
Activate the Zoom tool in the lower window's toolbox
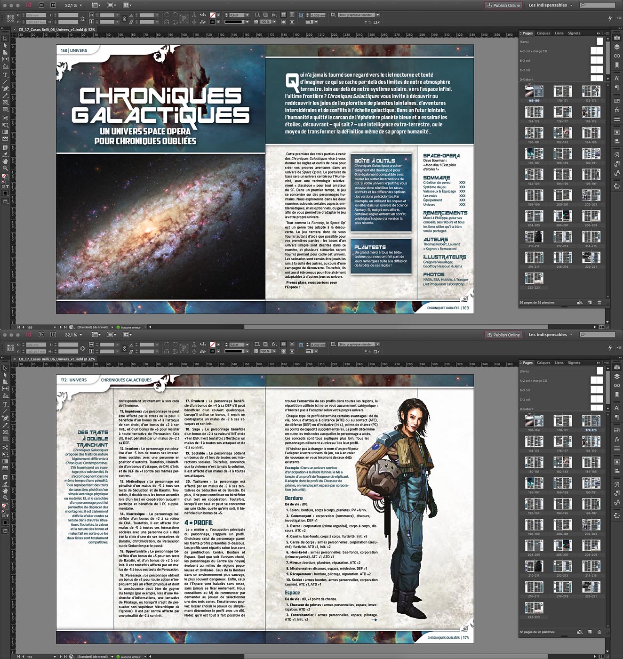(5, 497)
